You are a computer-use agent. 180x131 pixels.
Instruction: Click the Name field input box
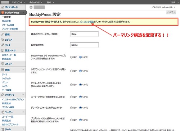click(84, 45)
